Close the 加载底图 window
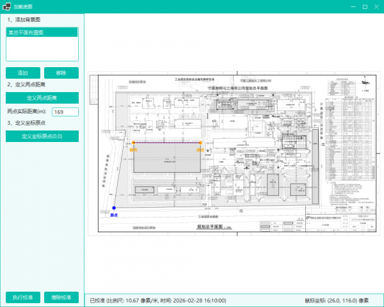Viewport: 384px width, 307px height. pos(377,6)
